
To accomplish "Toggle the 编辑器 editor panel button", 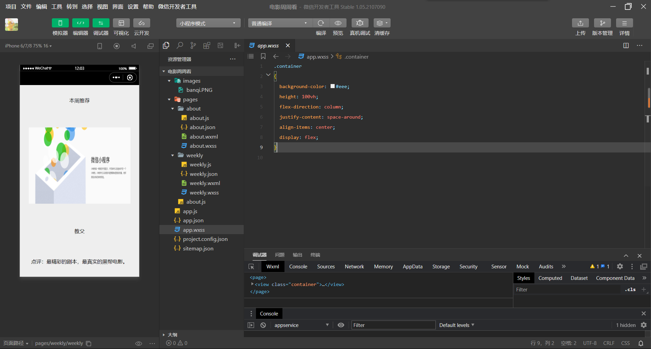I will 80,23.
